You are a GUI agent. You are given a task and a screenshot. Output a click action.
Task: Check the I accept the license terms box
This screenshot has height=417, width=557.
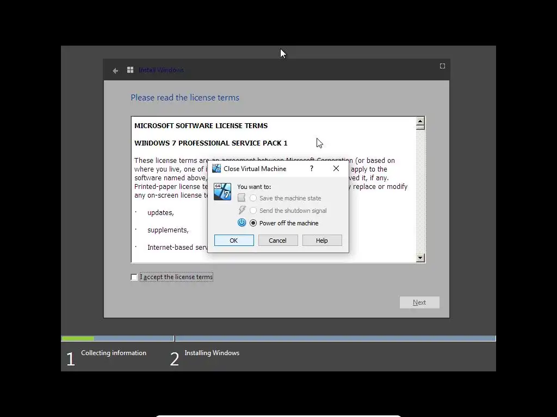134,277
